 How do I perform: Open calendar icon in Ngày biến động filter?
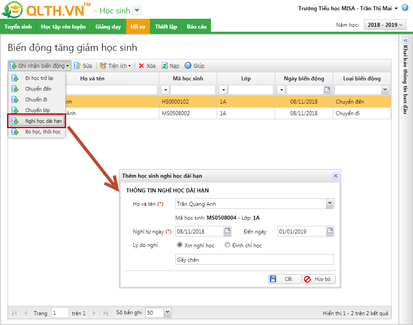coord(327,90)
